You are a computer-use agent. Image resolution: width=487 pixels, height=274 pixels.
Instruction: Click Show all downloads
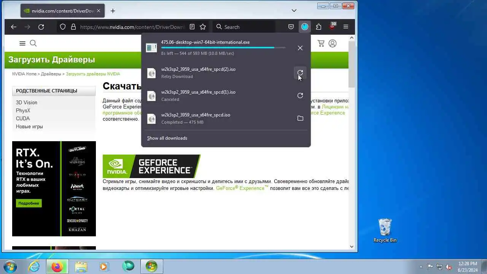[167, 138]
